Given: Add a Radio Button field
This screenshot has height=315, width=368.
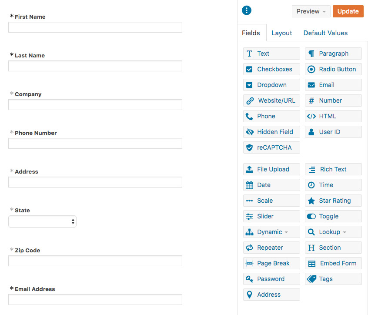Looking at the screenshot, I should [x=333, y=69].
